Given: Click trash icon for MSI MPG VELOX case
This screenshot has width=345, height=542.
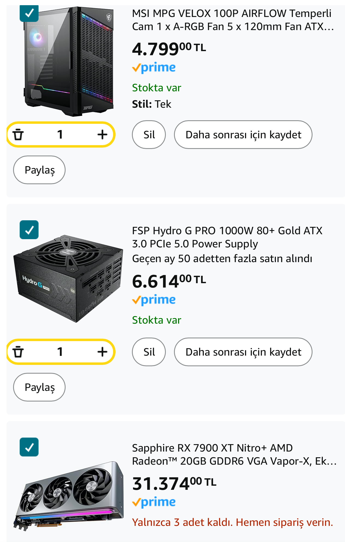Looking at the screenshot, I should click(x=18, y=134).
